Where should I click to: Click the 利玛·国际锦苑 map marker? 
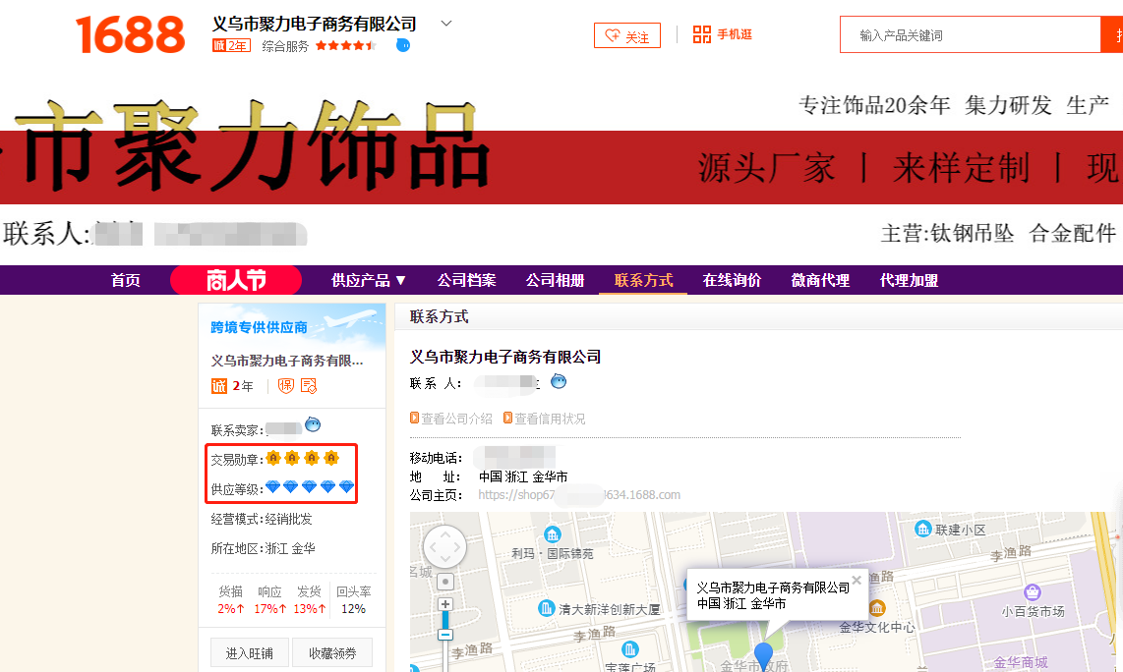coord(553,534)
